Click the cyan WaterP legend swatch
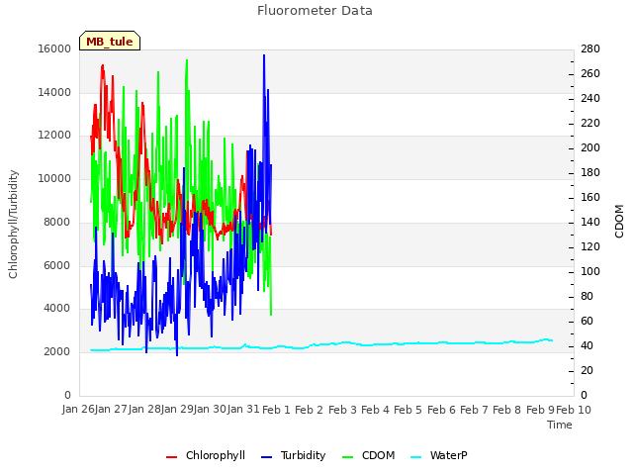 click(415, 457)
